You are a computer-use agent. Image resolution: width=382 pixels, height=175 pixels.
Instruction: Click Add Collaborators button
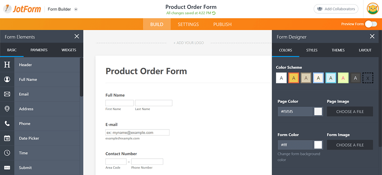[x=336, y=9]
